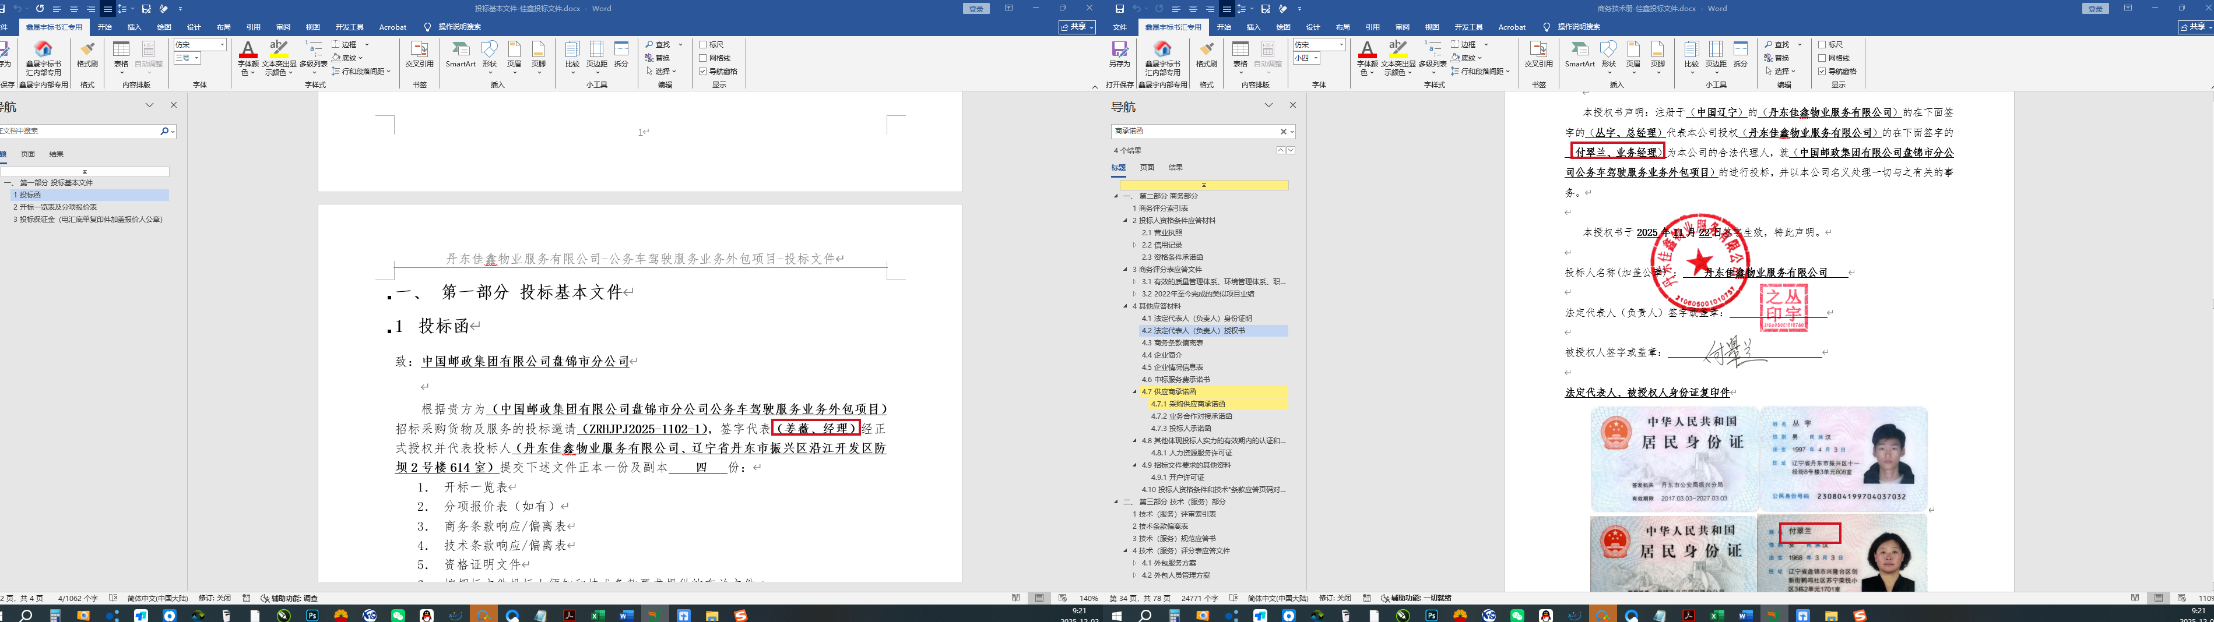Click 拆分 split in 投标基本文件 window
The height and width of the screenshot is (622, 2214).
tap(621, 53)
